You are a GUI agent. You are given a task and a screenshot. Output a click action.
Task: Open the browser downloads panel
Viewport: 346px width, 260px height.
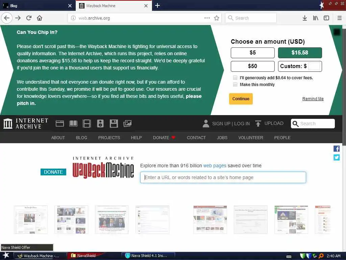[304, 18]
